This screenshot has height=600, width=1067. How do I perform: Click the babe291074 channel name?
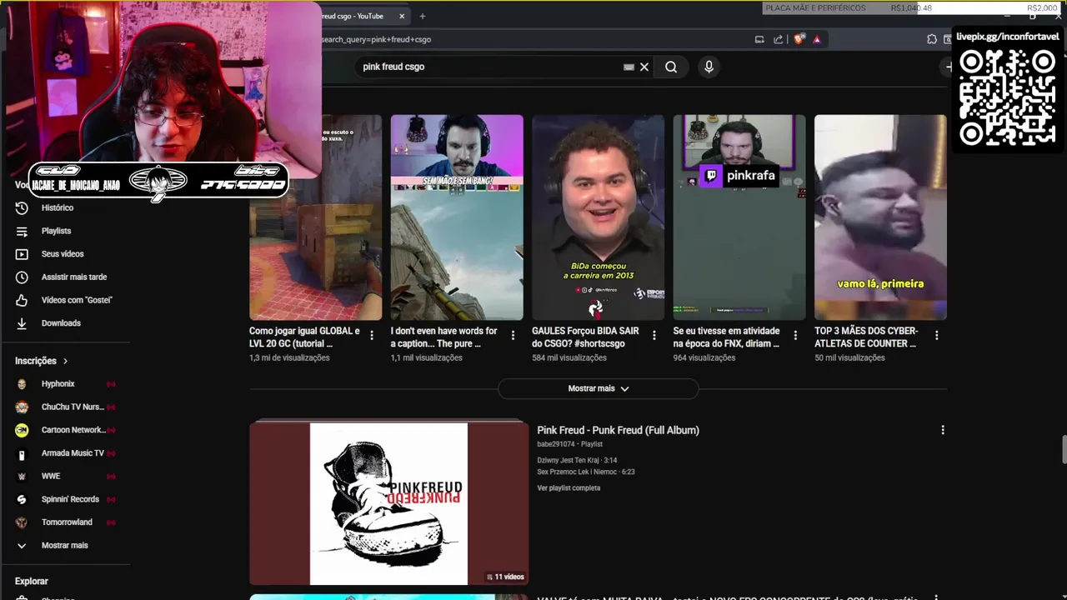(x=556, y=444)
